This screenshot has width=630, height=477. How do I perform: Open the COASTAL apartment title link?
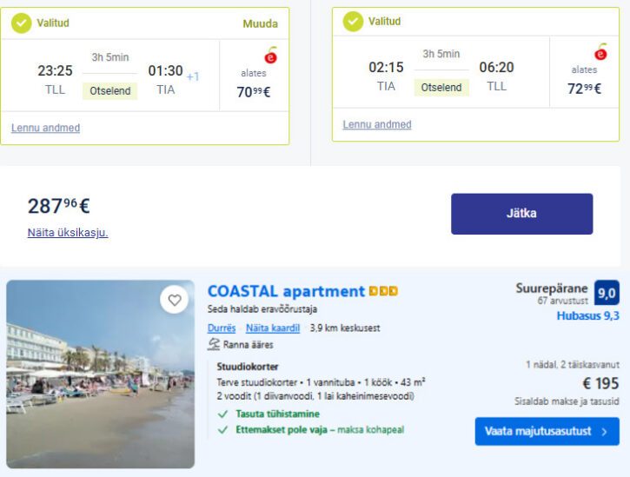286,292
